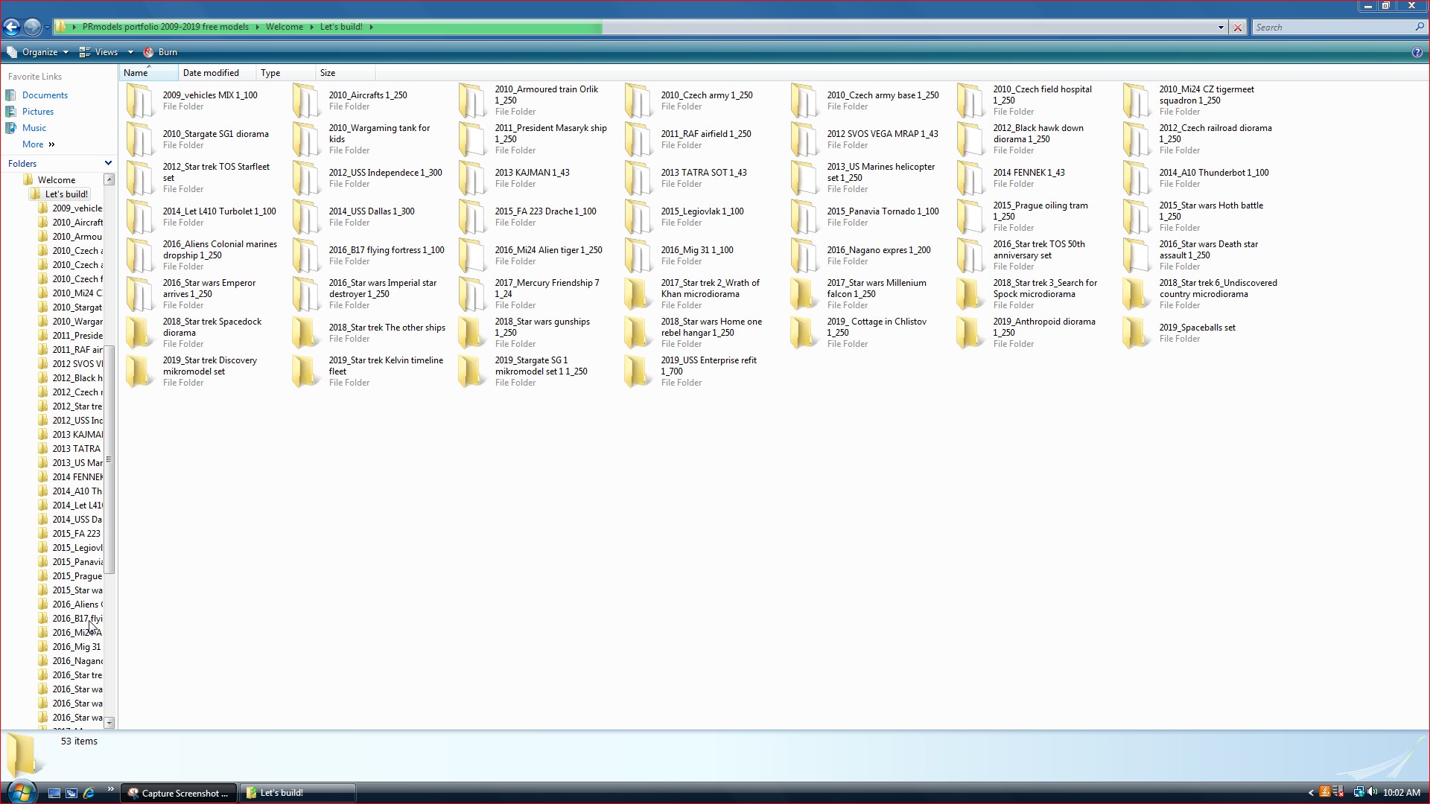Open the 2009_vehicles MIX 1_100 folder icon
The height and width of the screenshot is (804, 1430).
click(x=141, y=100)
